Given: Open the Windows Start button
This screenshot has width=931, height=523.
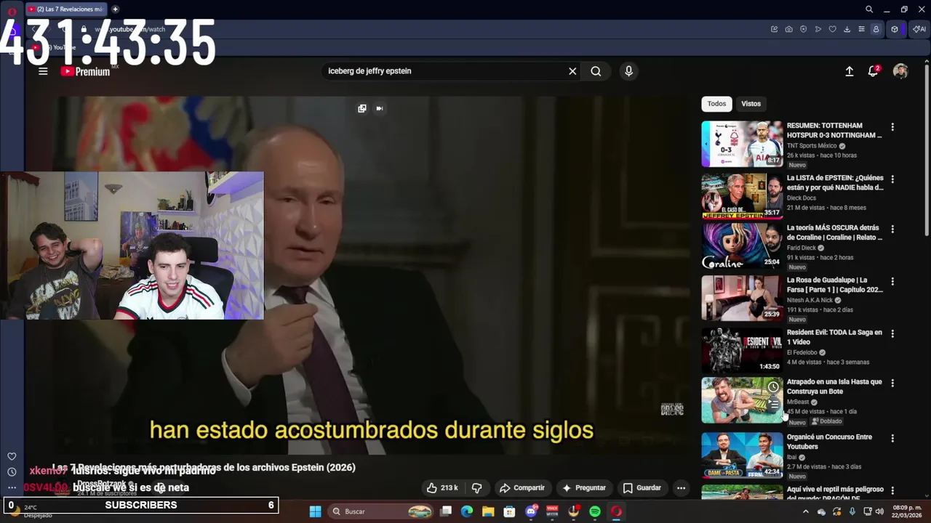Looking at the screenshot, I should coord(315,511).
